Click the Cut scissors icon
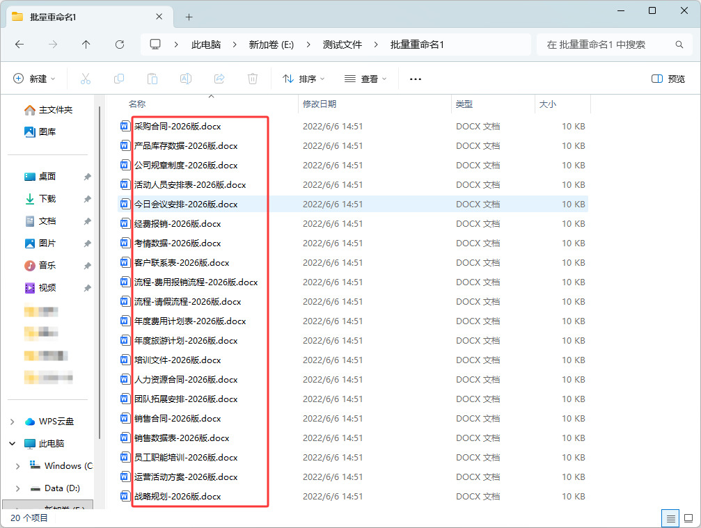 coord(86,79)
